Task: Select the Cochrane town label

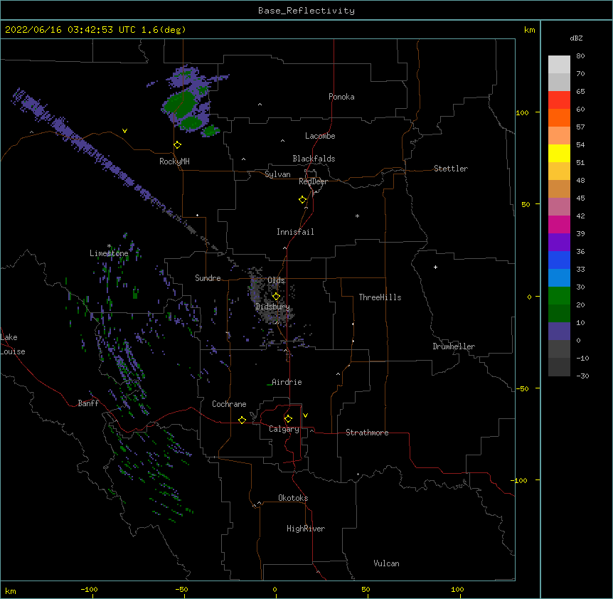Action: point(229,404)
